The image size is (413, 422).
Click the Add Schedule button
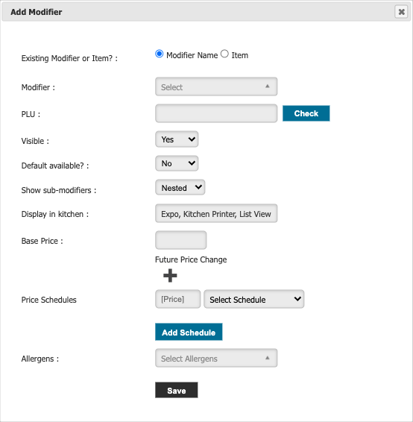coord(189,332)
